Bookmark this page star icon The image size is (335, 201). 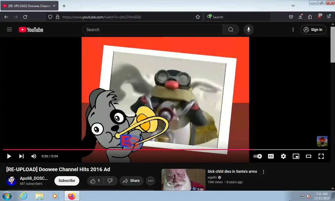pos(198,17)
